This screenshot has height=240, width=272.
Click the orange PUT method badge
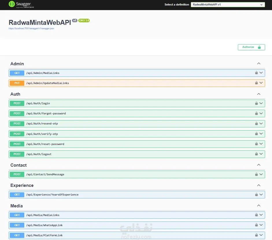17,83
